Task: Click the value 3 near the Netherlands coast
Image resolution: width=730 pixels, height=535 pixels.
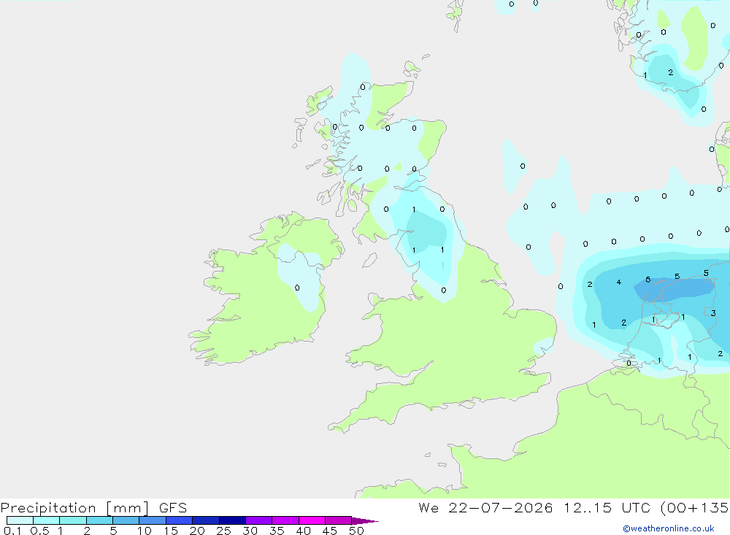Action: [712, 313]
